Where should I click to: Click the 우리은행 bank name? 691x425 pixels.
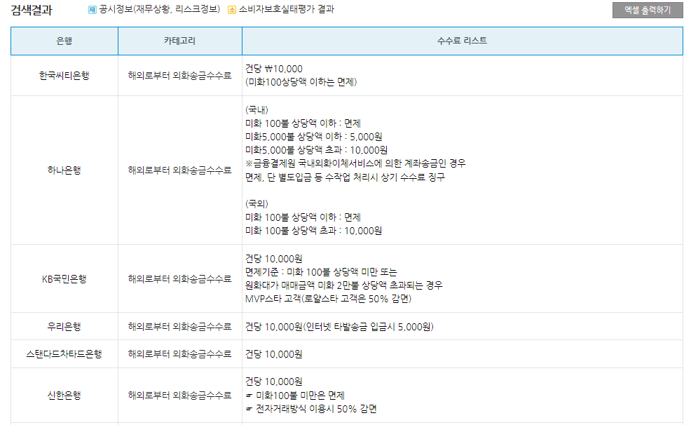(64, 327)
